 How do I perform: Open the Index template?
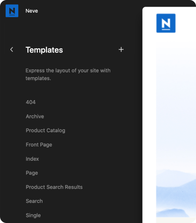[32, 159]
